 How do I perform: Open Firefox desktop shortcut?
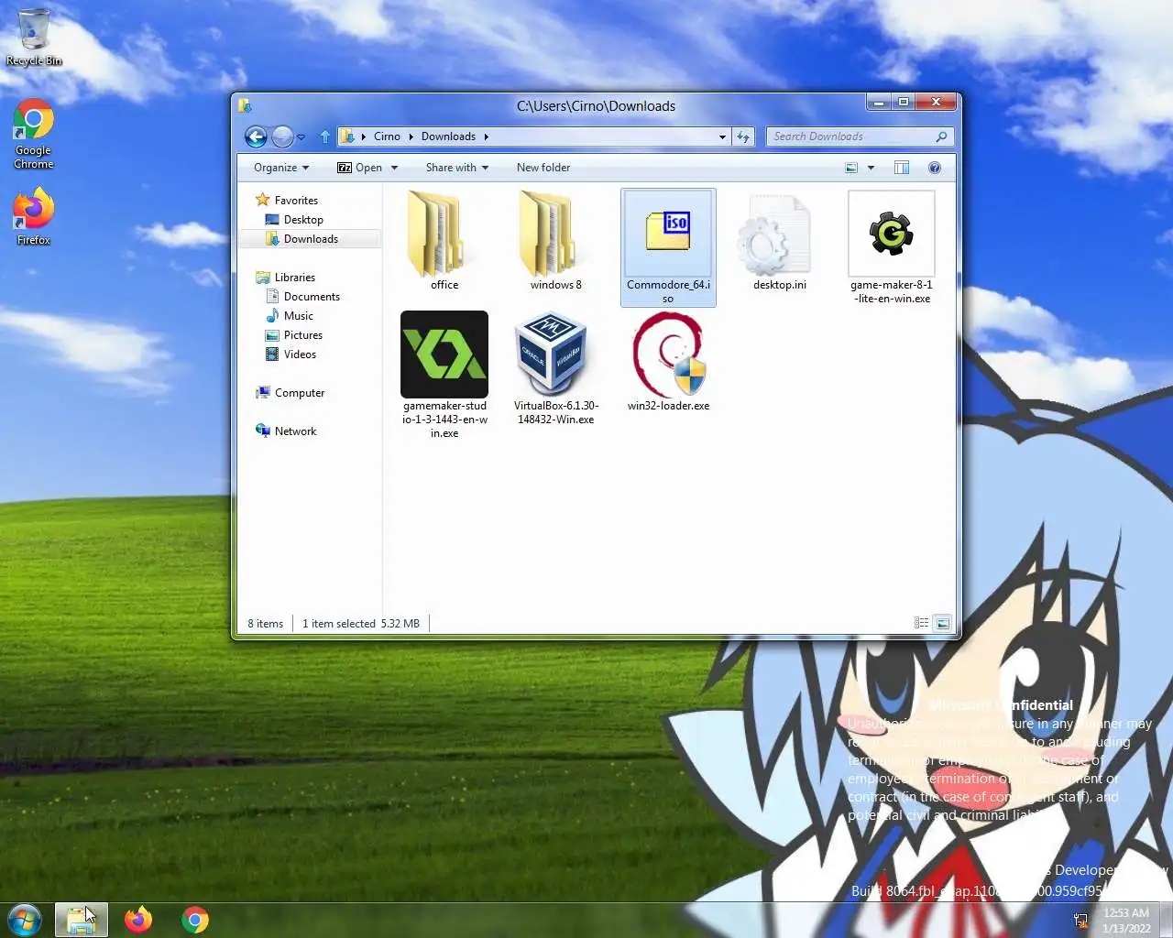click(x=33, y=217)
